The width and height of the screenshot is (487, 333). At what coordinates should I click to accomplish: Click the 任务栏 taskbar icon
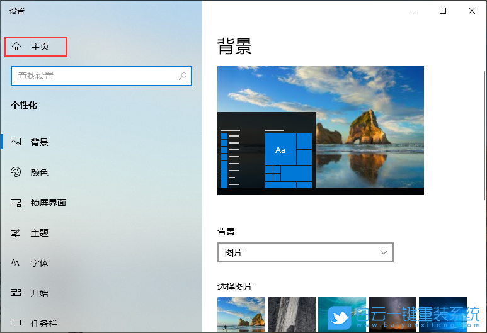point(16,323)
